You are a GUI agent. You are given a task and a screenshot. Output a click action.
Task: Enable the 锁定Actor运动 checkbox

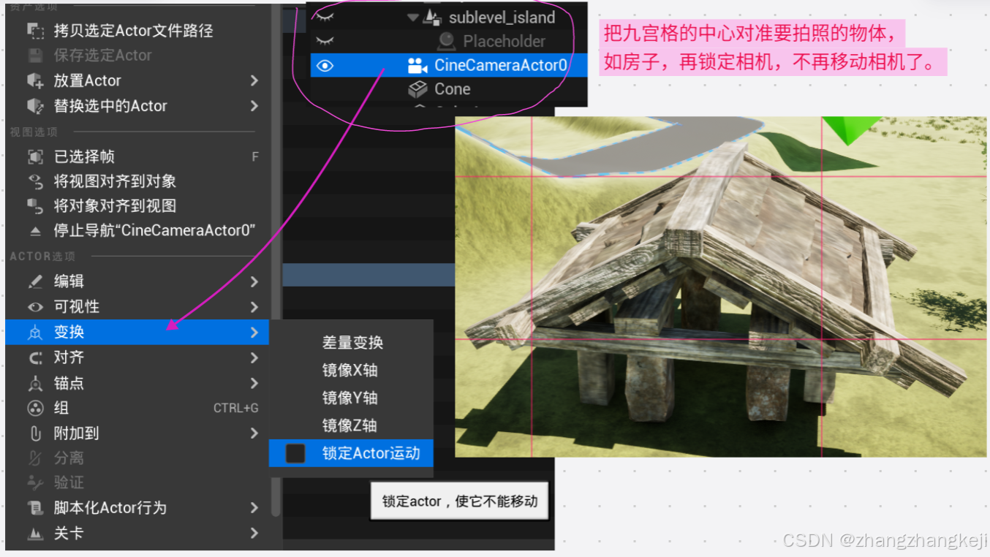pyautogui.click(x=295, y=453)
